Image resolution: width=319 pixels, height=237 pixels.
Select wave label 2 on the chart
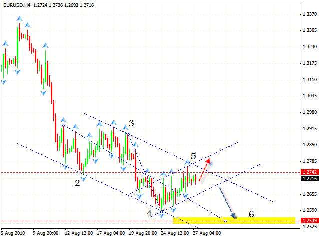point(77,183)
